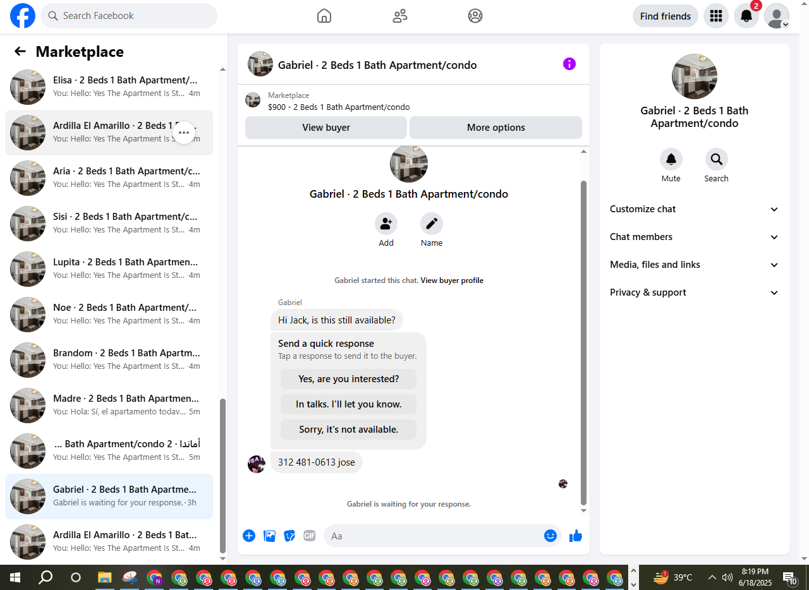The height and width of the screenshot is (590, 809).
Task: Mute the Gabriel conversation
Action: [x=671, y=159]
